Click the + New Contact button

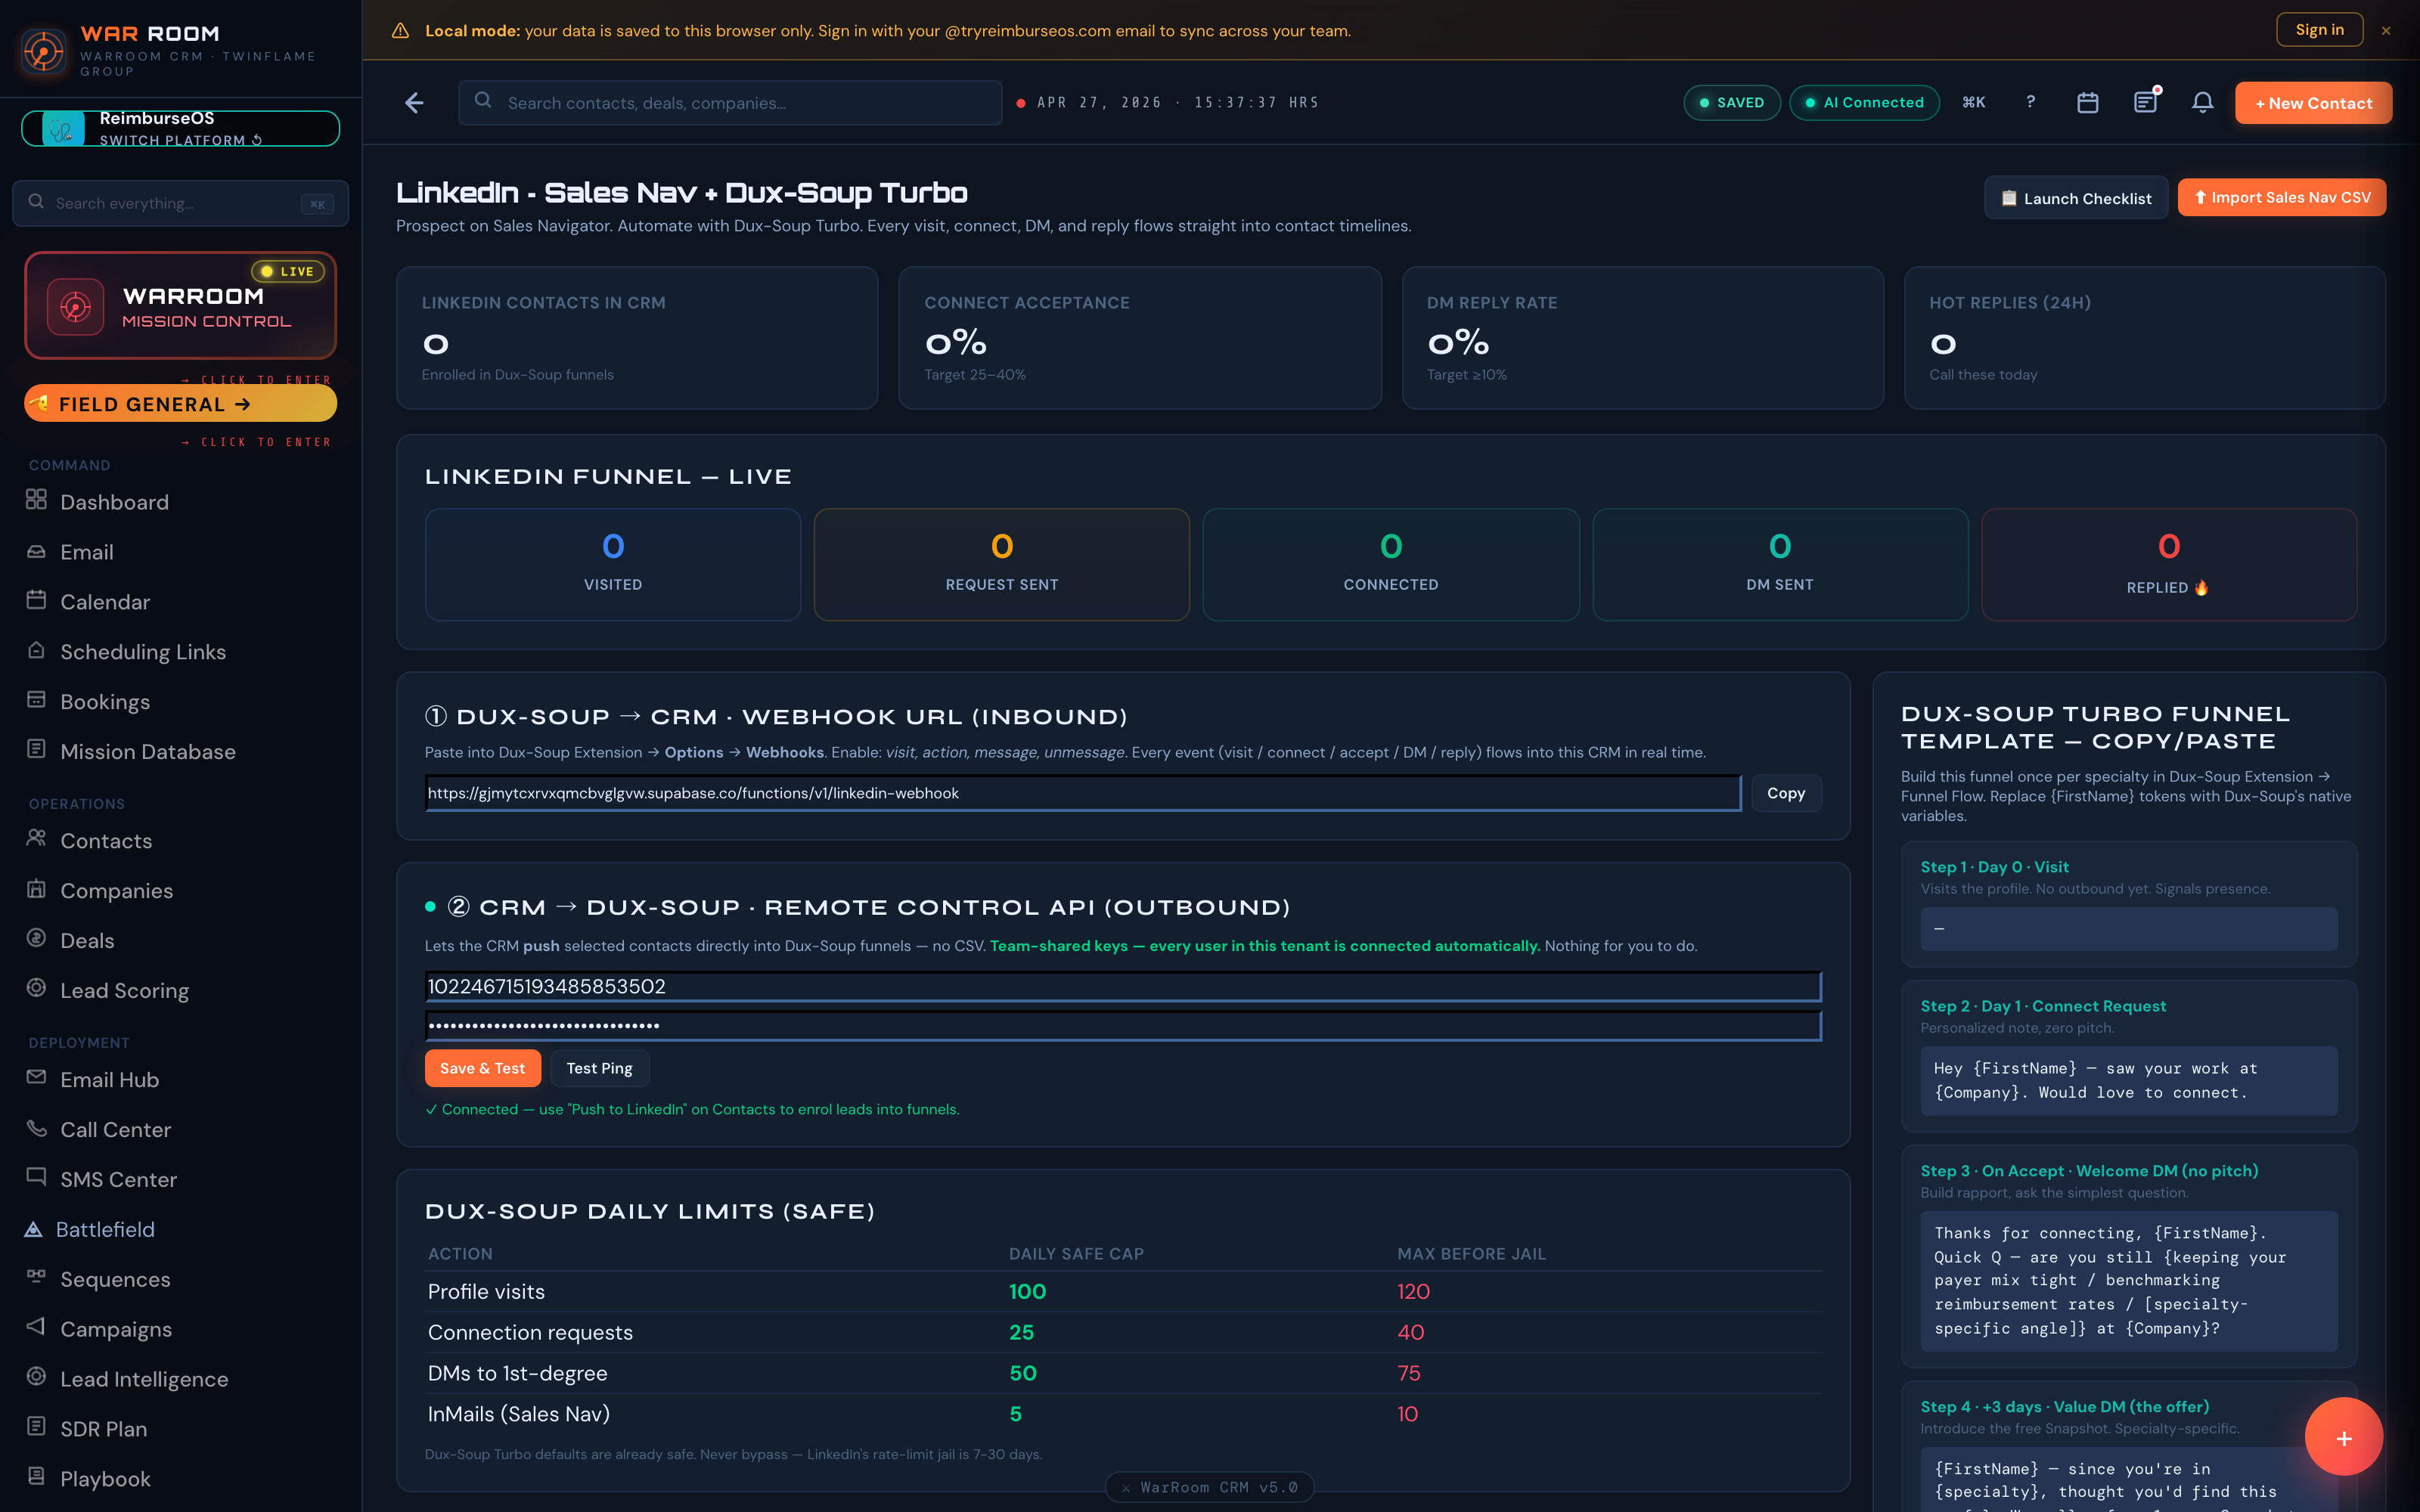tap(2314, 102)
